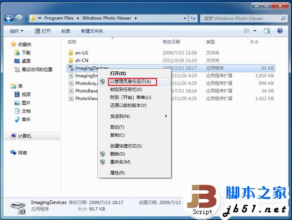The width and height of the screenshot is (292, 220).
Task: Click the shield icon beside 重命名(M)
Action: click(x=102, y=162)
